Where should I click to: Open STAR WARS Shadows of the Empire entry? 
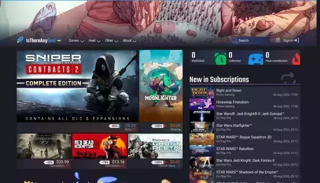(244, 174)
